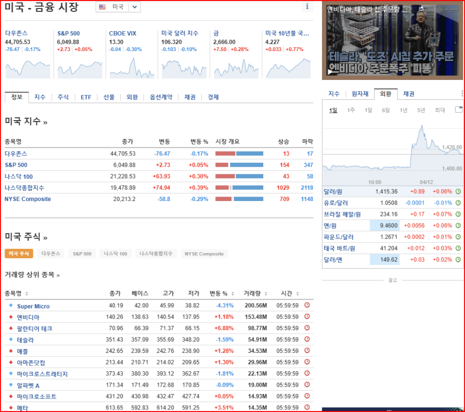The width and height of the screenshot is (465, 412).
Task: Set the forex chart range to 5년
Action: [x=421, y=110]
